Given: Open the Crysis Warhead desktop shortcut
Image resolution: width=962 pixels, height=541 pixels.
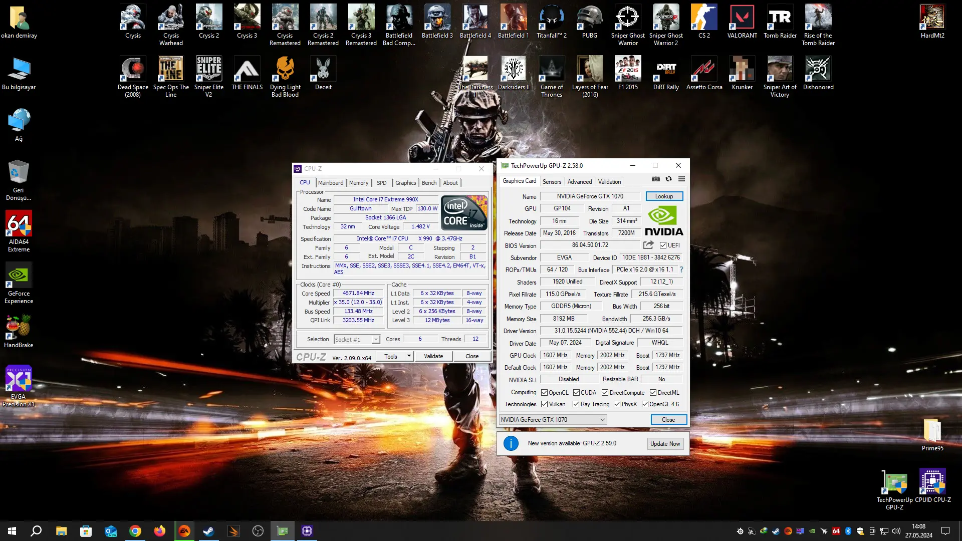Looking at the screenshot, I should pos(171,25).
